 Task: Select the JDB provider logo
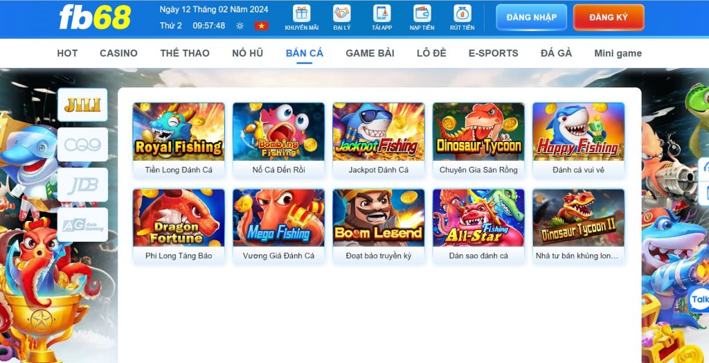82,185
